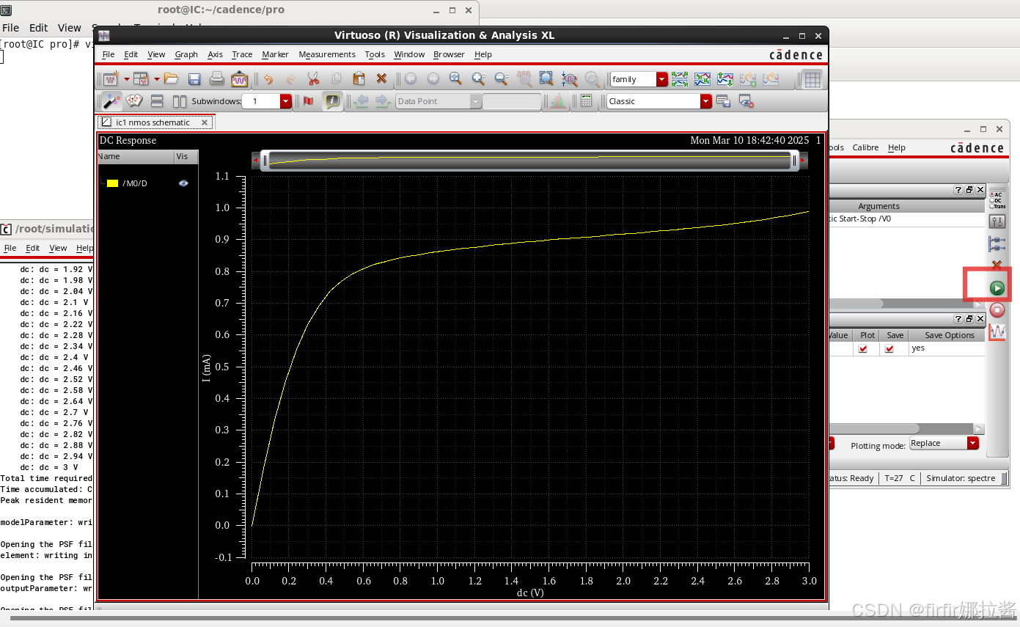
Task: Click the yellow /M0/D color swatch
Action: coord(112,183)
